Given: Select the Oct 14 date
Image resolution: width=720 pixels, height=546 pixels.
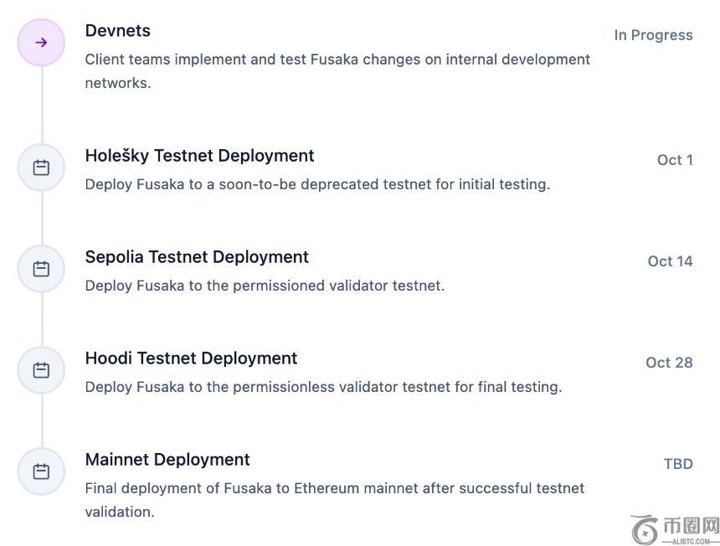Looking at the screenshot, I should click(670, 261).
